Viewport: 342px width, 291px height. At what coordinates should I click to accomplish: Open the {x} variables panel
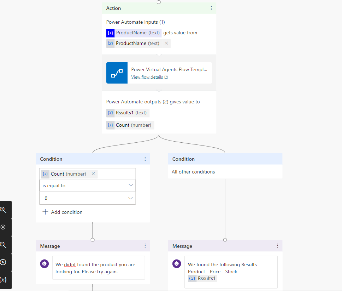pyautogui.click(x=4, y=280)
